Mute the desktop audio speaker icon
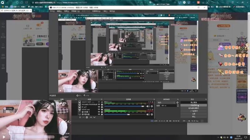This screenshot has width=250, height=140. click(x=148, y=114)
